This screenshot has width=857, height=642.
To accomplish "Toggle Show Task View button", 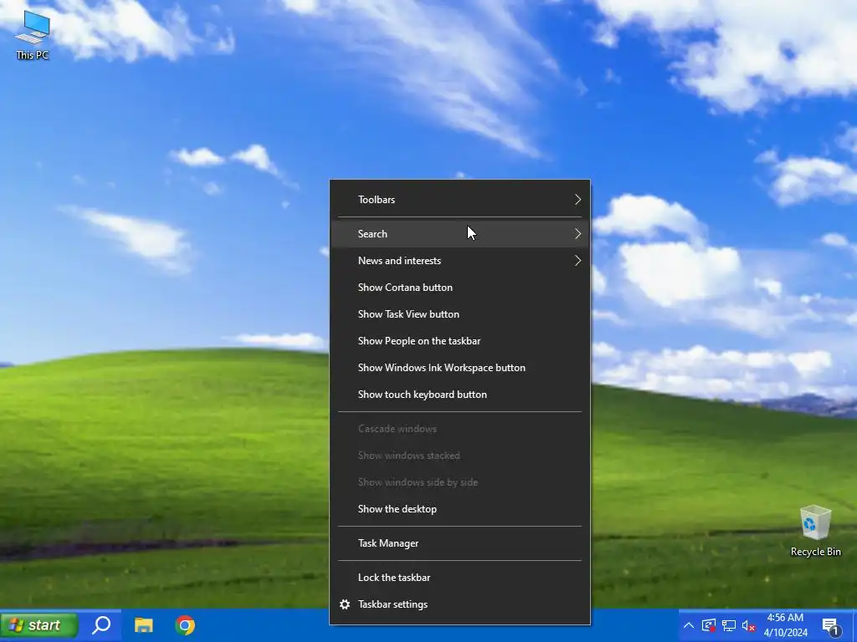I will pos(459,314).
